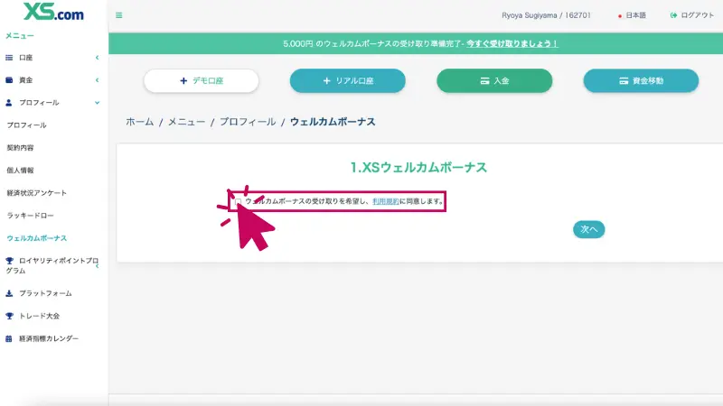This screenshot has height=406, width=723.
Task: Click the plus icon on リアル口座 button
Action: click(x=326, y=80)
